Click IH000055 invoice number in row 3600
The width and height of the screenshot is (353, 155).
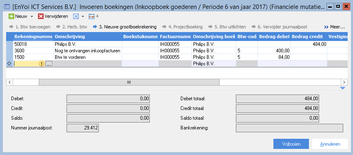pyautogui.click(x=175, y=51)
